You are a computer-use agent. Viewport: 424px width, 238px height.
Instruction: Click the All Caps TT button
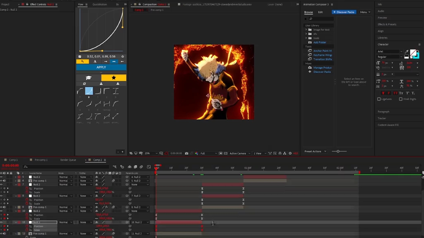tap(395, 93)
